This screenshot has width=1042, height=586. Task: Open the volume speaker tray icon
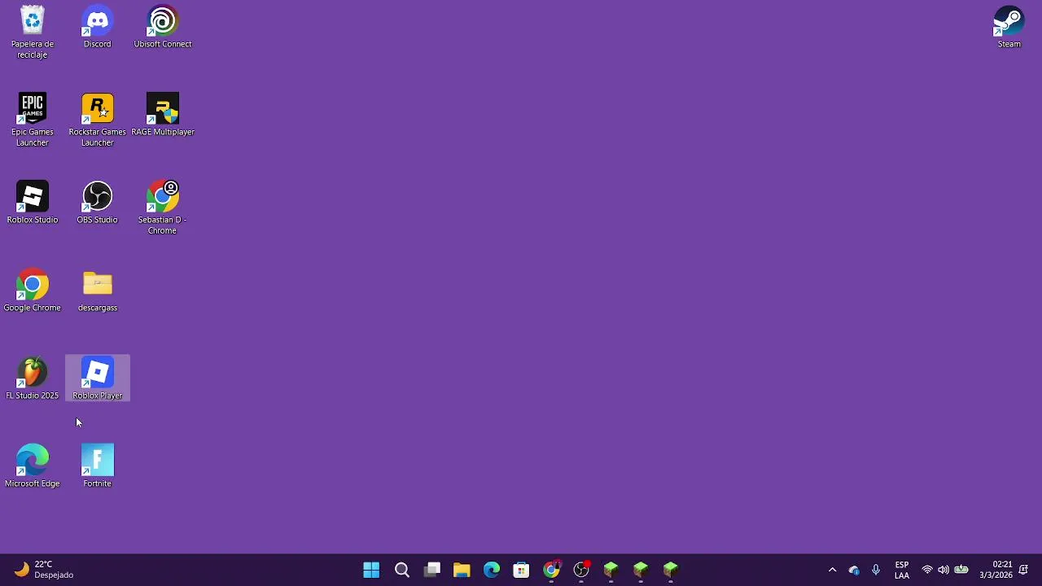click(943, 570)
